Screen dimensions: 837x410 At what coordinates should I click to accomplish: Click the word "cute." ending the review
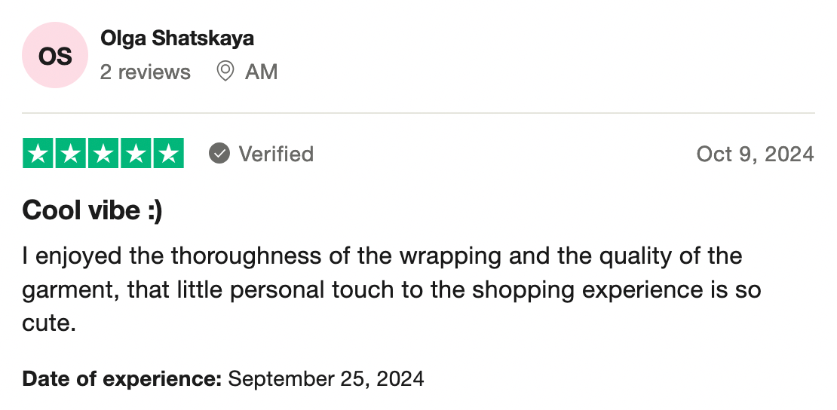[49, 324]
